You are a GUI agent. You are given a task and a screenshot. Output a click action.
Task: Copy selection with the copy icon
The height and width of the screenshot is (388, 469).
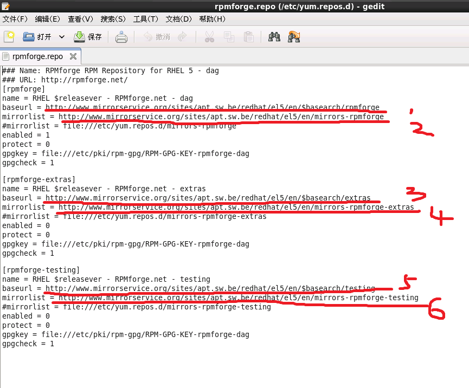(229, 37)
